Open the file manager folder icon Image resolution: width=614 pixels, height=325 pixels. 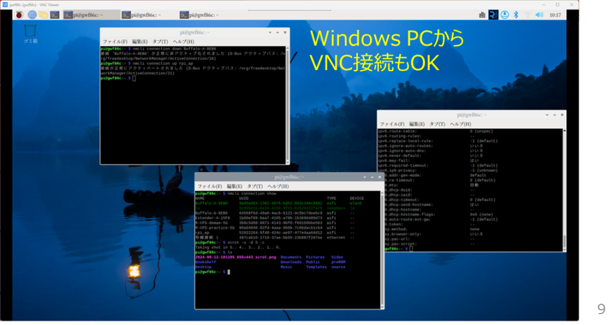[x=44, y=14]
